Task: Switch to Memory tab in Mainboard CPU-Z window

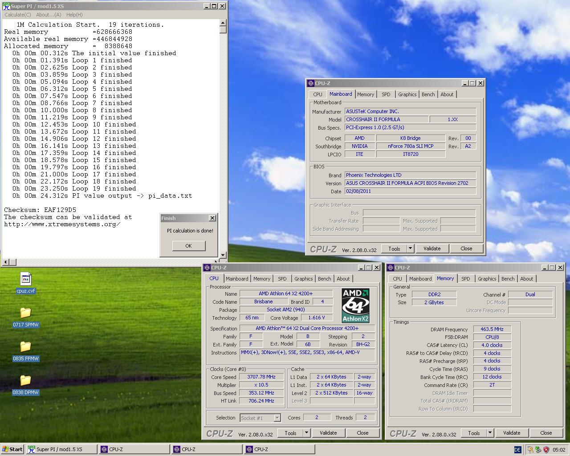Action: [366, 94]
